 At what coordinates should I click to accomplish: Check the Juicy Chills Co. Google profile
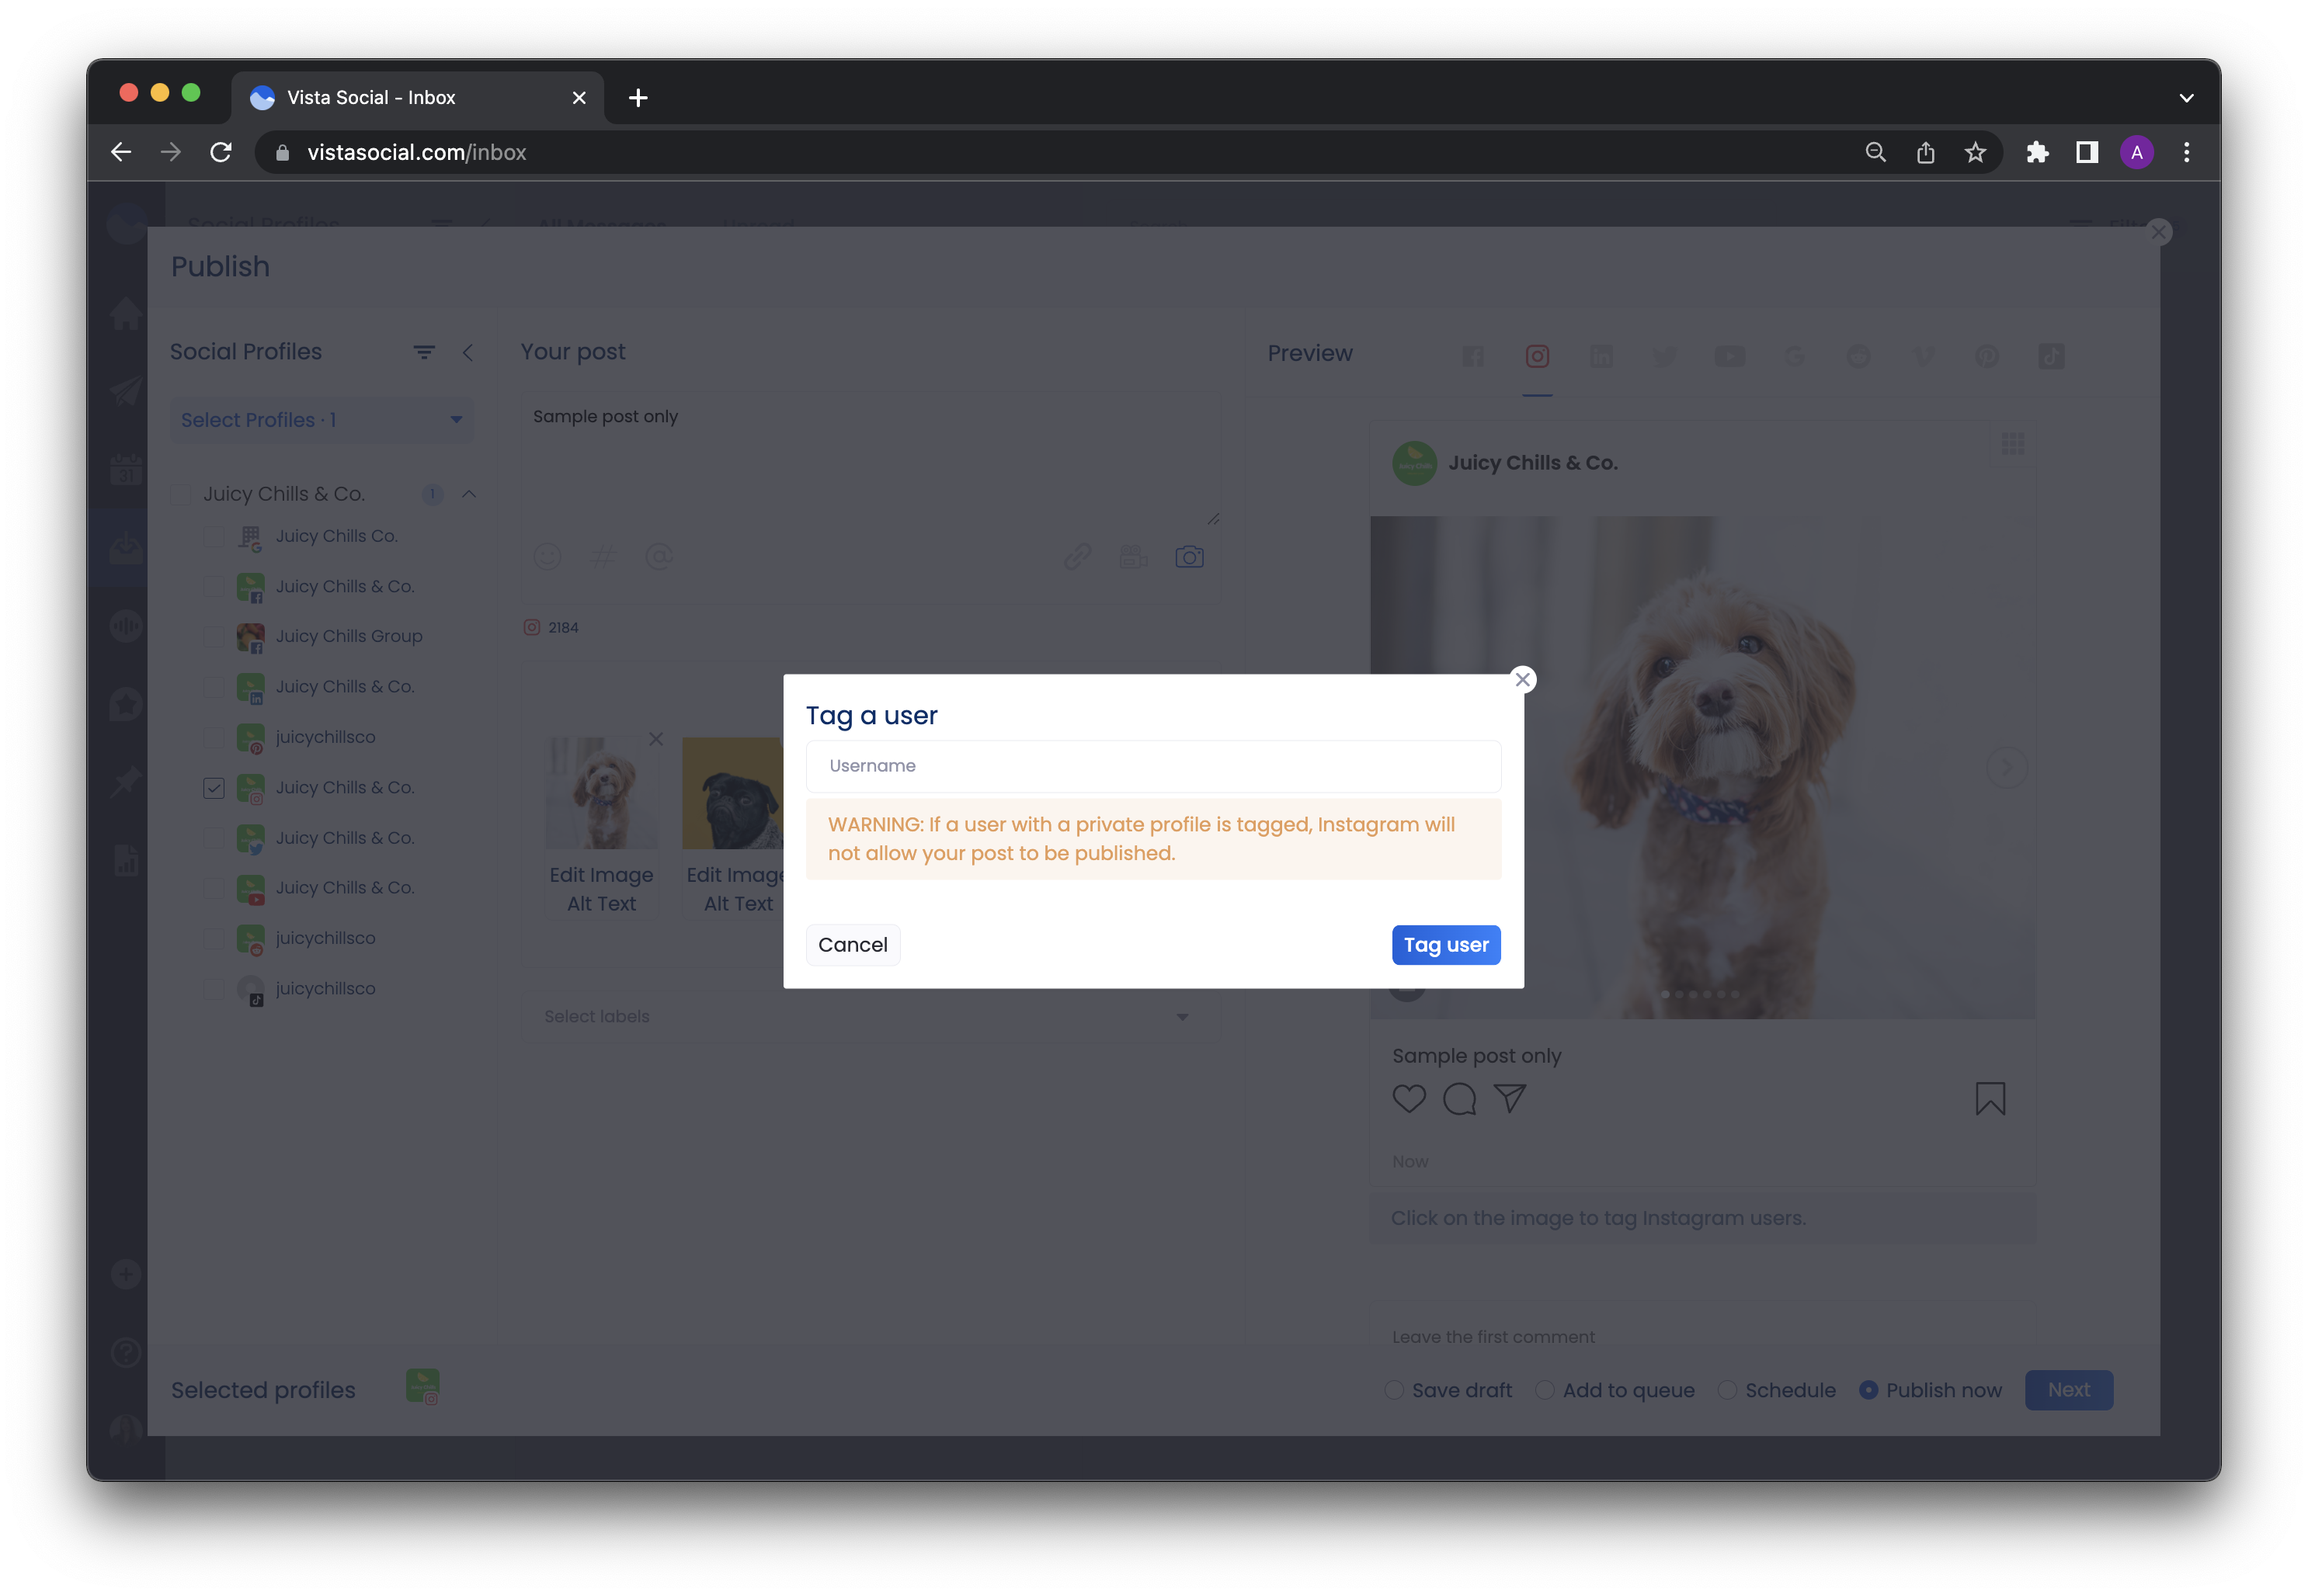(214, 536)
